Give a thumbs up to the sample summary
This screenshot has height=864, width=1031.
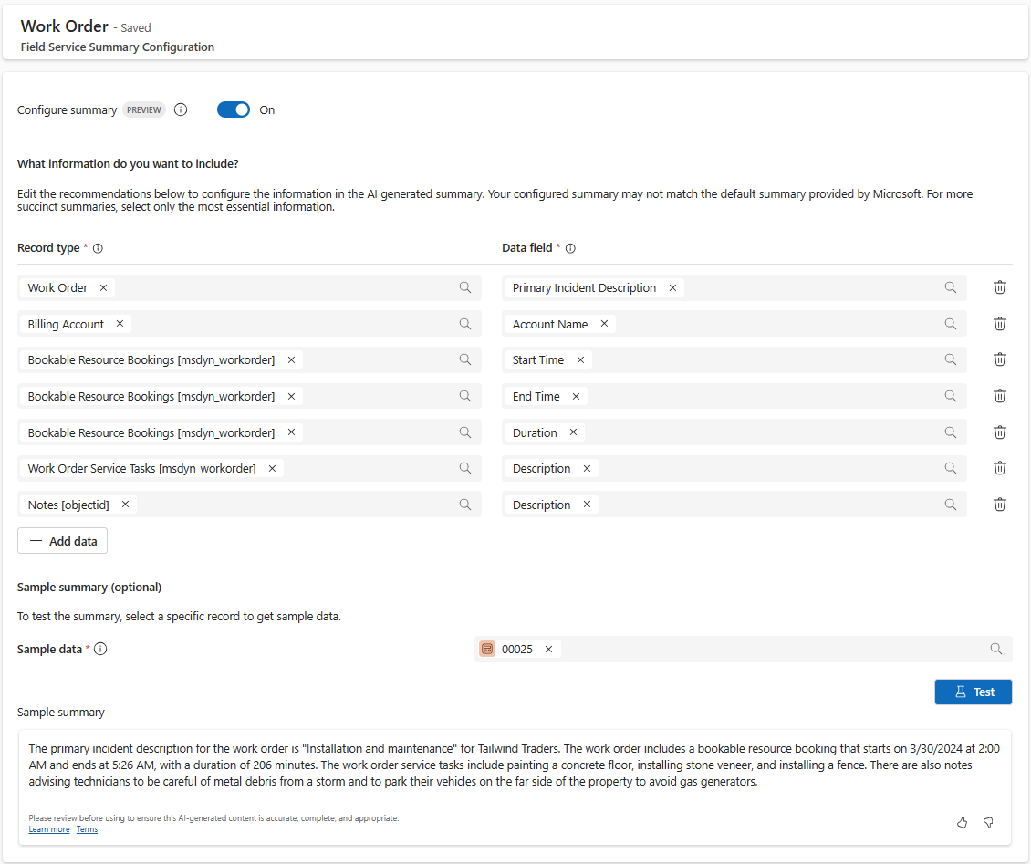coord(962,822)
